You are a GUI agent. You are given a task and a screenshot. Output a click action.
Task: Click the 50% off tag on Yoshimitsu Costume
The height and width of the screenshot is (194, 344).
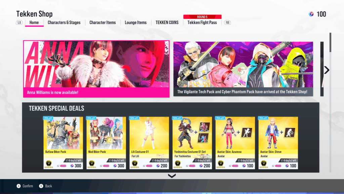177,118
